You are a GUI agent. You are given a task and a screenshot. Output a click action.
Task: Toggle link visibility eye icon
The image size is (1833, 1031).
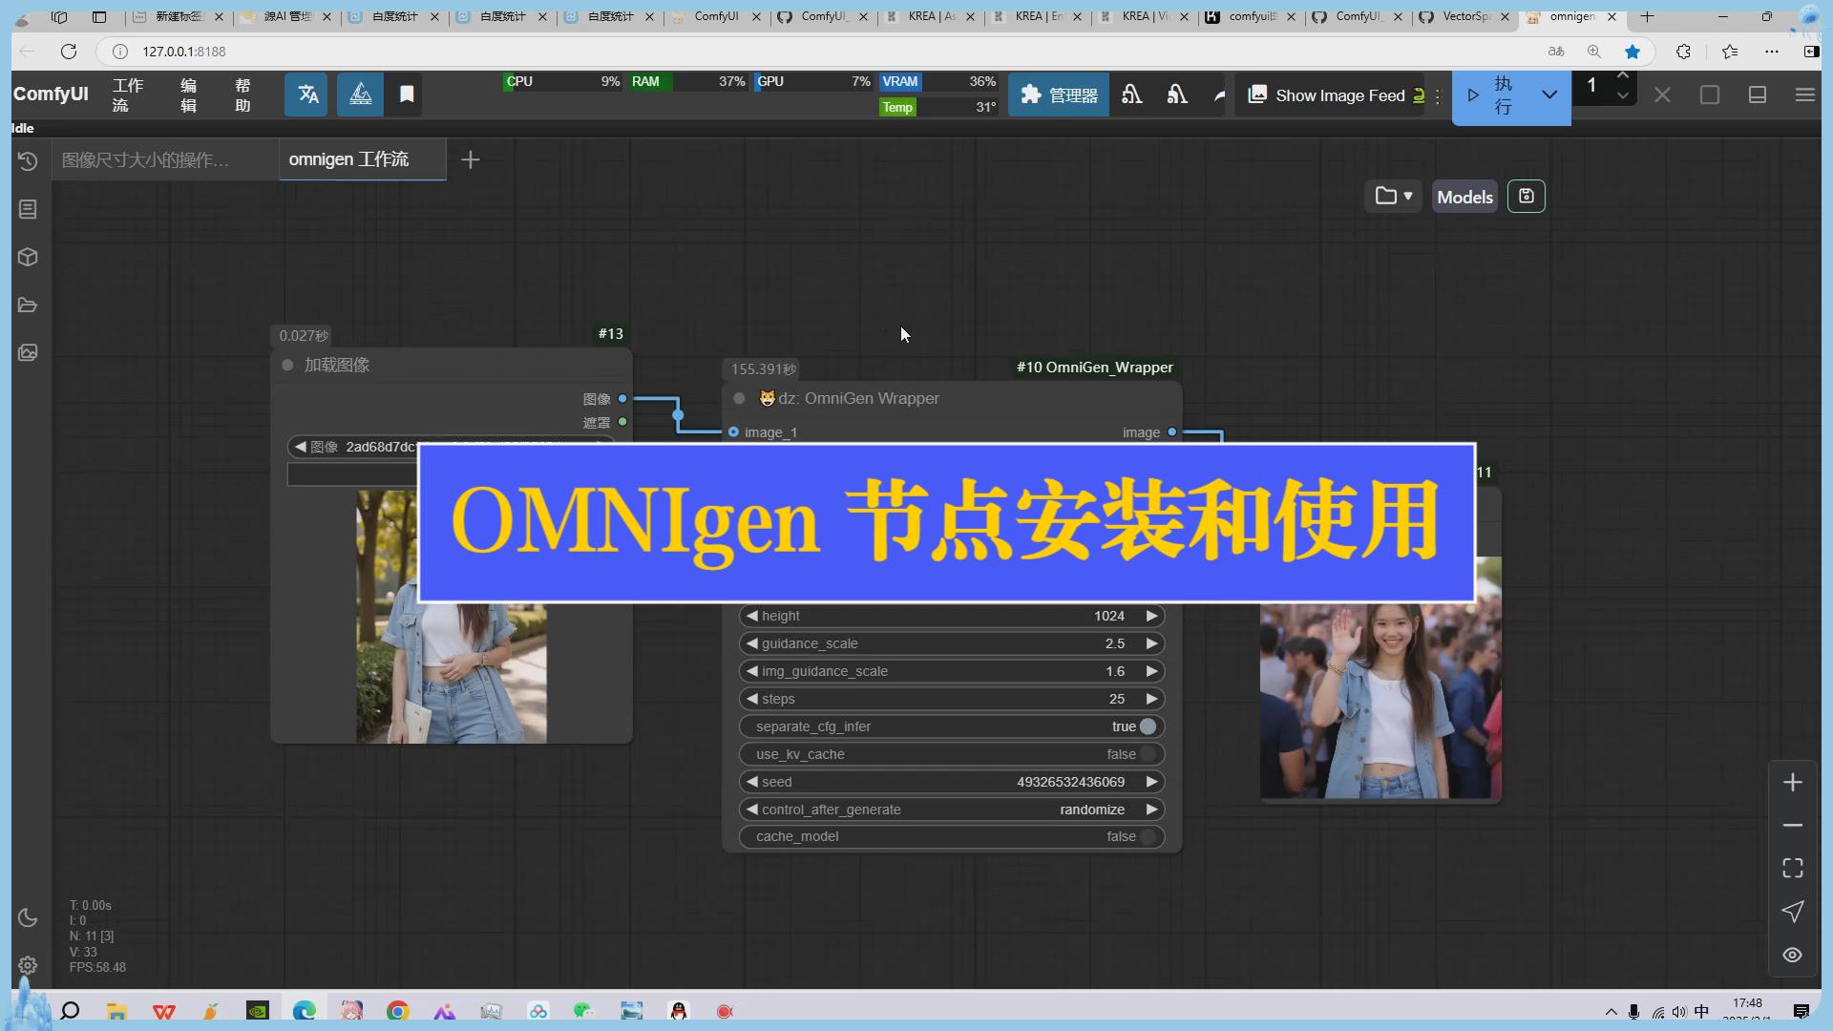(1792, 955)
